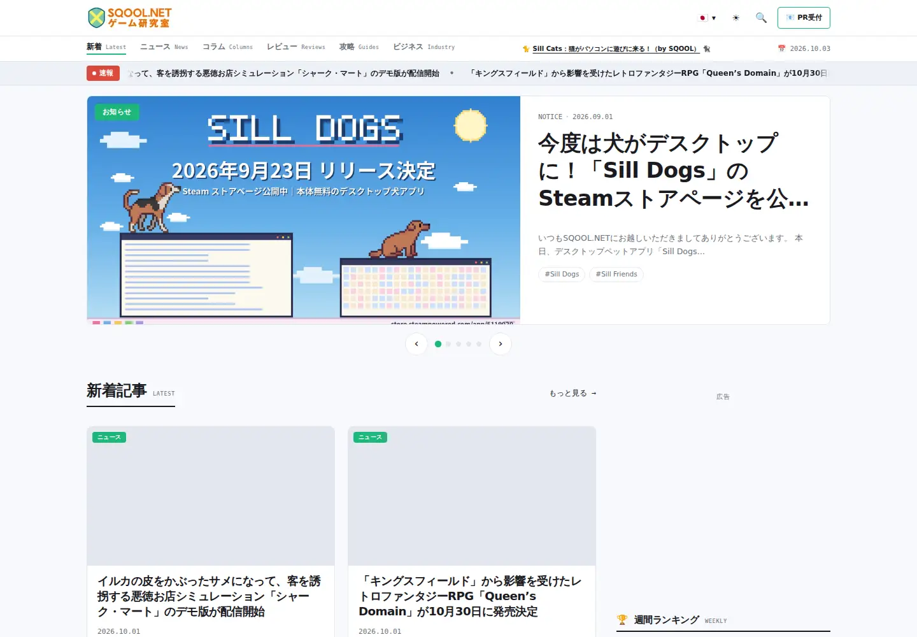Open the 攻略 Guides menu

click(x=359, y=47)
